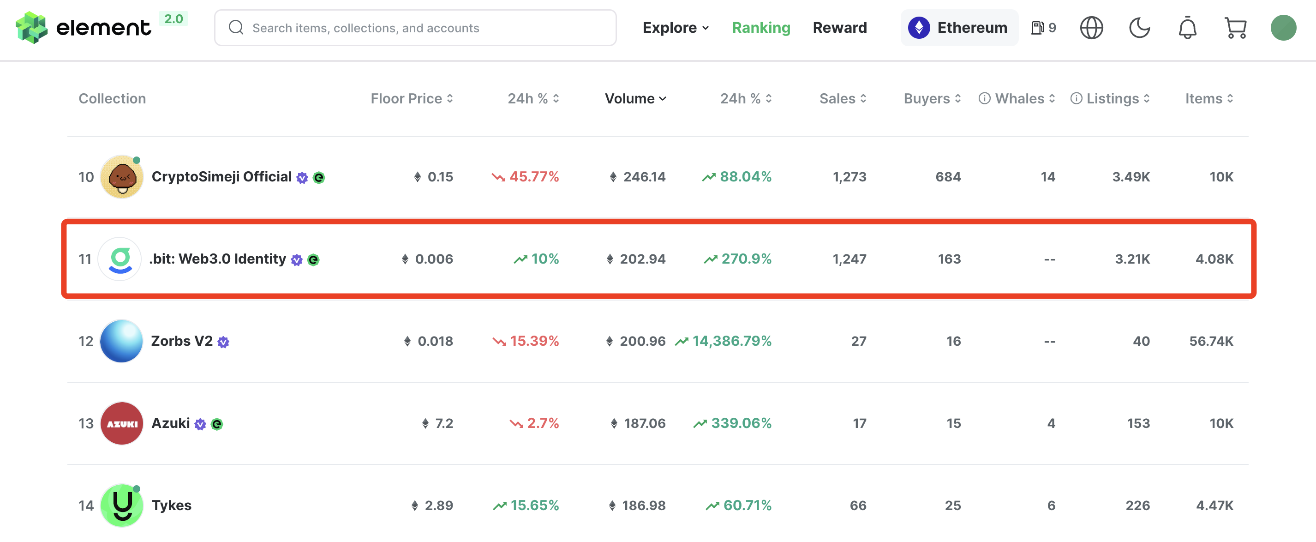Sort by Sales column

pos(843,98)
